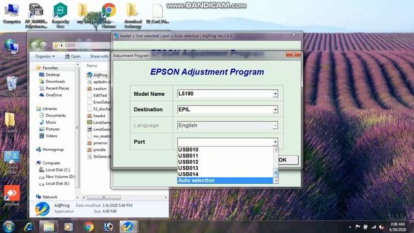Click the volume icon in system tray
The height and width of the screenshot is (233, 414).
tap(381, 227)
